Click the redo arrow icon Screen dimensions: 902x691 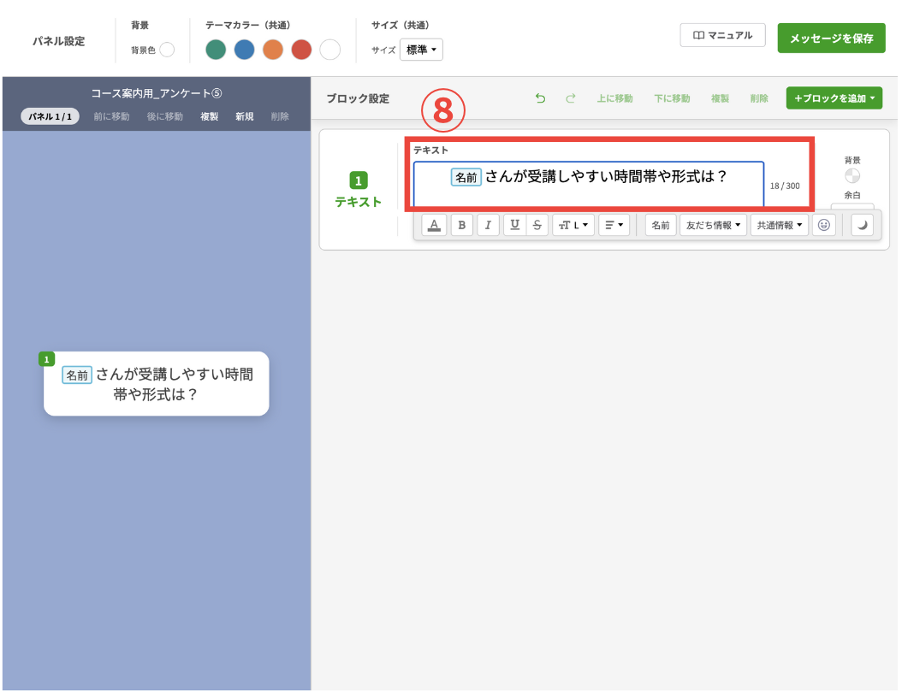[571, 98]
